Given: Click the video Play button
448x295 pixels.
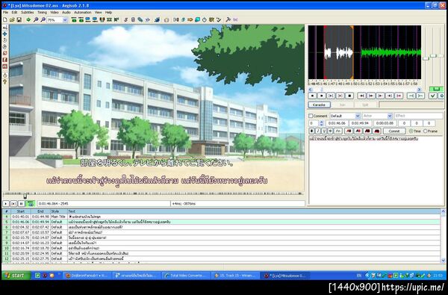Looking at the screenshot, I should pyautogui.click(x=5, y=204).
